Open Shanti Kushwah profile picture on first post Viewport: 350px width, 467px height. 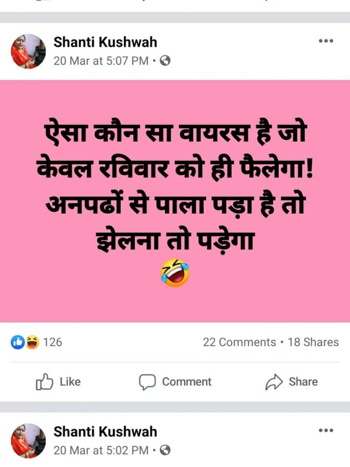28,51
